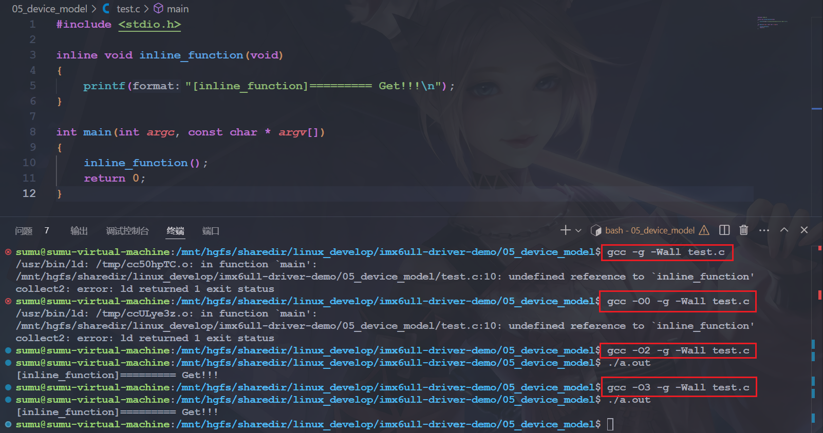Click the bash terminal shell icon
The image size is (823, 433).
[x=596, y=231]
